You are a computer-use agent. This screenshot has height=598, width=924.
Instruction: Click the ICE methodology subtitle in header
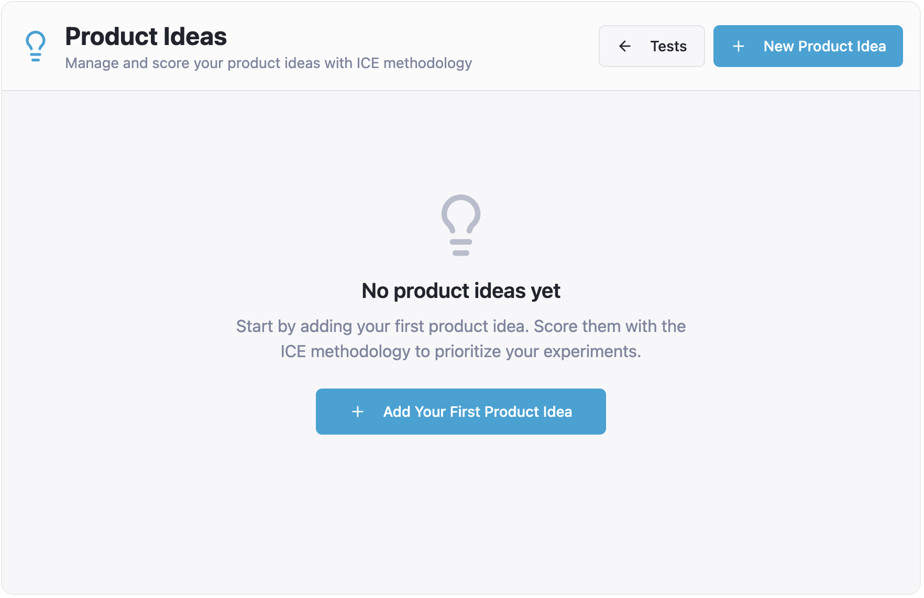coord(269,63)
